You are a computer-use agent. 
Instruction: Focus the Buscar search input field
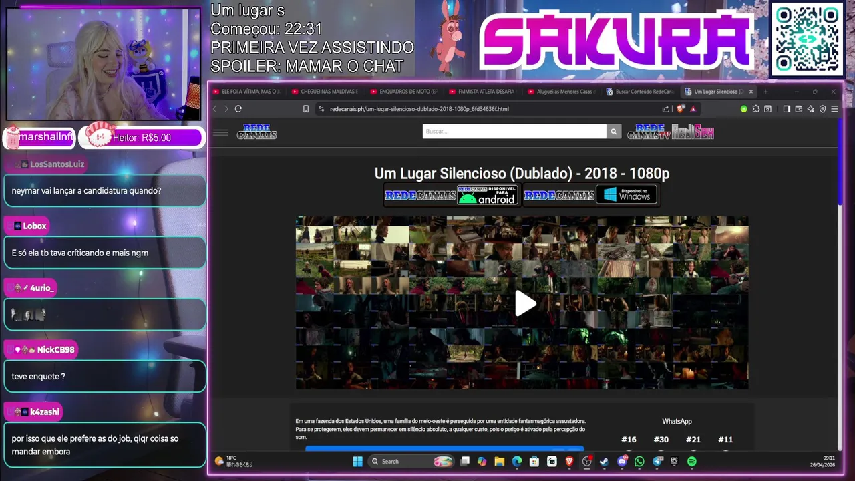pyautogui.click(x=514, y=132)
